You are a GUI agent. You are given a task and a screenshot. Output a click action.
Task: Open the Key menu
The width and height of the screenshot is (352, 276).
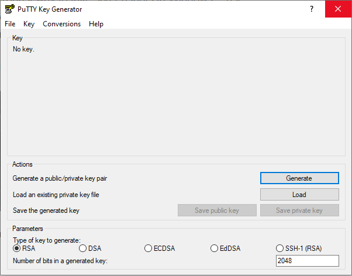tap(29, 24)
